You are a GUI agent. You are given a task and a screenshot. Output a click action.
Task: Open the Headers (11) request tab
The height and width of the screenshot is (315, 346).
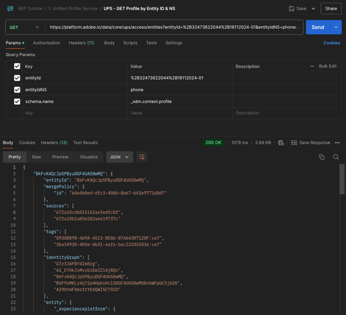pos(81,43)
